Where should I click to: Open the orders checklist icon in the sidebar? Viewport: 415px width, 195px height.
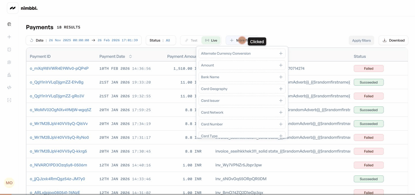pos(9,49)
